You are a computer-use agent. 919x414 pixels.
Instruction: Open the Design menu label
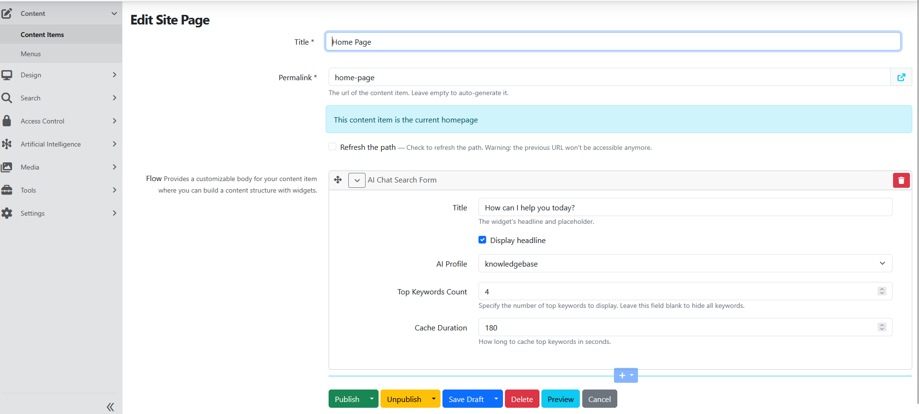(31, 75)
